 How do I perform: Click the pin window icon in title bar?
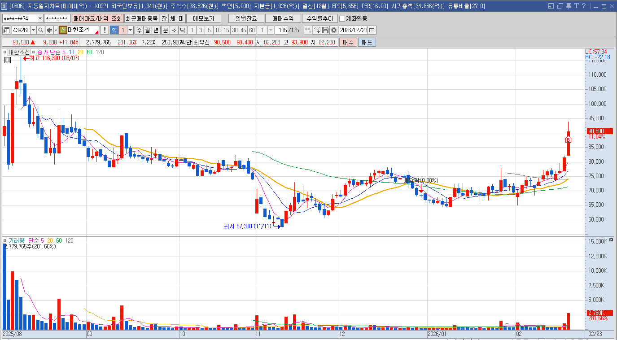click(568, 6)
